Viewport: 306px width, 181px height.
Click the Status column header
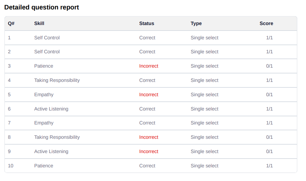tap(147, 23)
